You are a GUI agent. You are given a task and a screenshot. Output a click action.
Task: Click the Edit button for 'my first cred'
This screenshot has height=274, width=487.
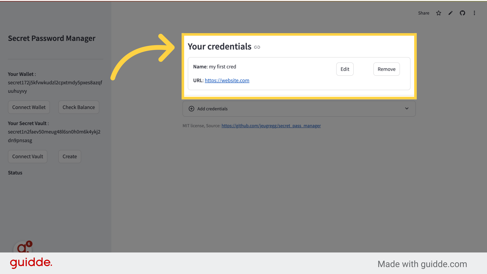click(x=345, y=69)
